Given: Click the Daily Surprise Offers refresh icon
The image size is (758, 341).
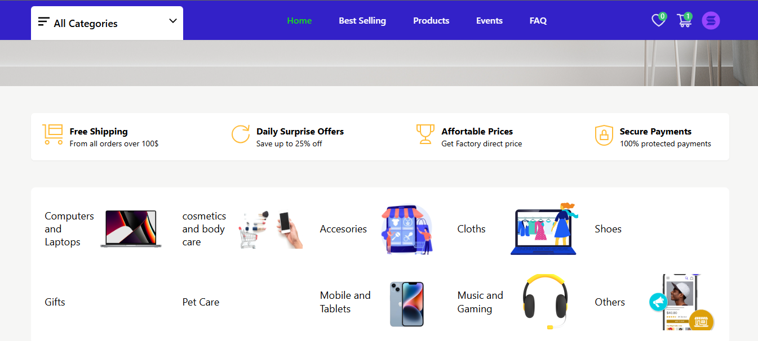Looking at the screenshot, I should (241, 135).
